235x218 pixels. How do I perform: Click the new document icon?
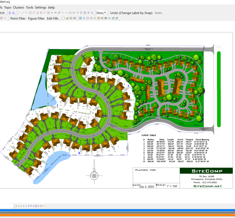pos(64,18)
